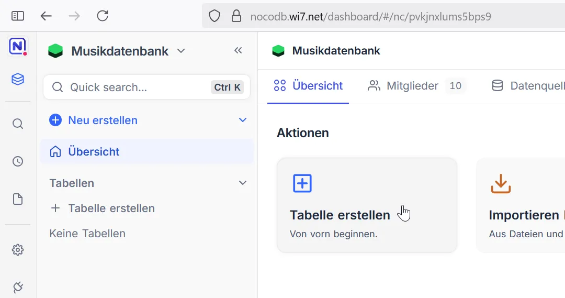Select the Übersicht tab
Image resolution: width=565 pixels, height=298 pixels.
tap(309, 86)
